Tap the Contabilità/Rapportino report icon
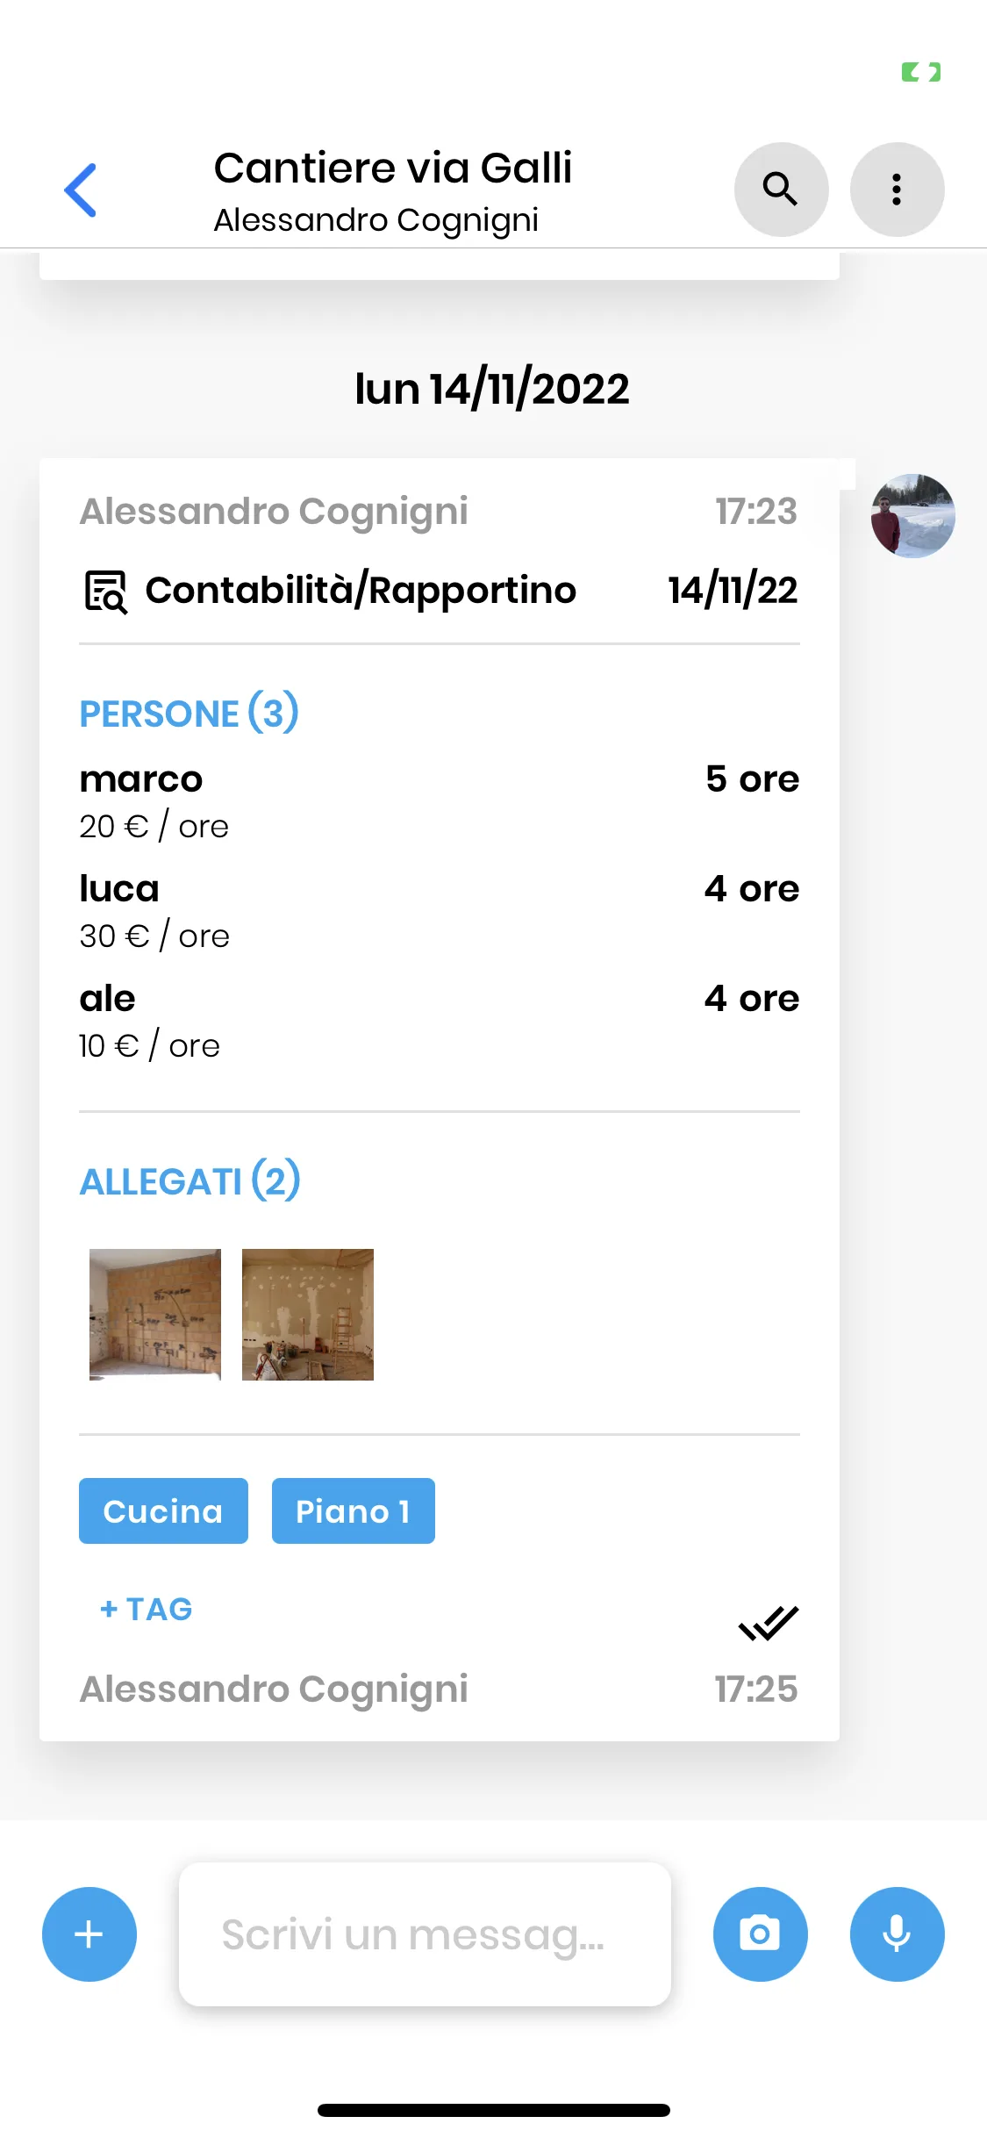The image size is (987, 2138). [106, 591]
